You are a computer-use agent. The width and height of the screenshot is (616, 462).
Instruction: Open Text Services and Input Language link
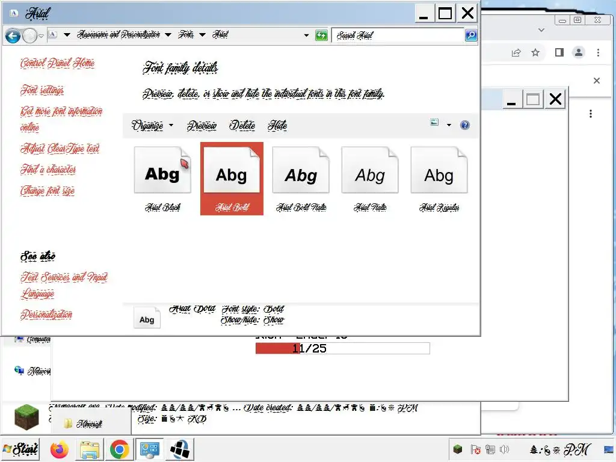(x=64, y=285)
